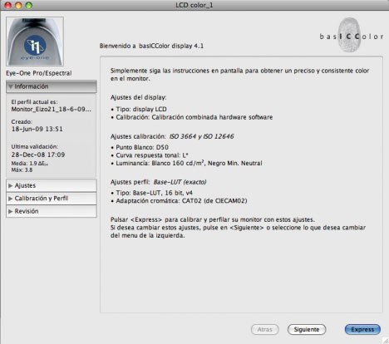Click 'Bienvenido a basICColor display 4.1' heading
389x344 pixels.
(151, 46)
